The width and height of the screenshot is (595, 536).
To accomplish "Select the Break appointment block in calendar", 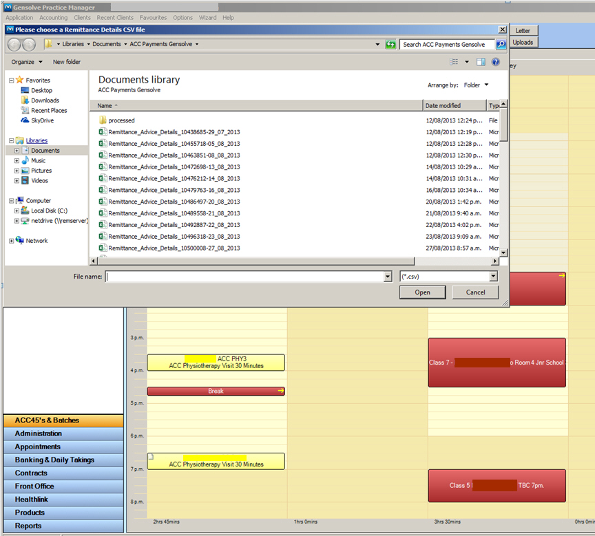I will tap(216, 391).
